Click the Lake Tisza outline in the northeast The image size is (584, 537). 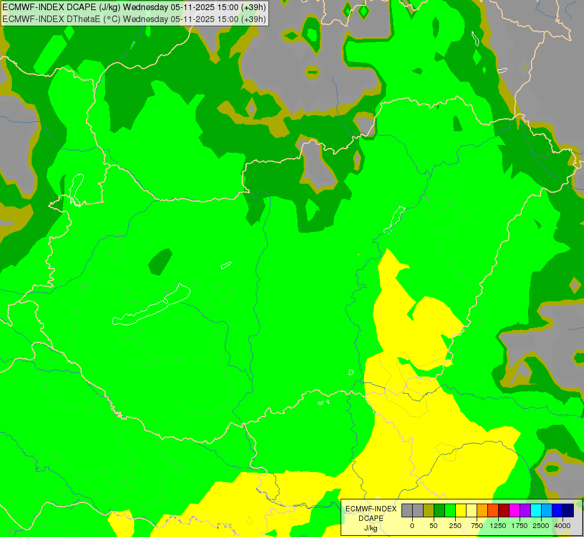click(x=394, y=220)
